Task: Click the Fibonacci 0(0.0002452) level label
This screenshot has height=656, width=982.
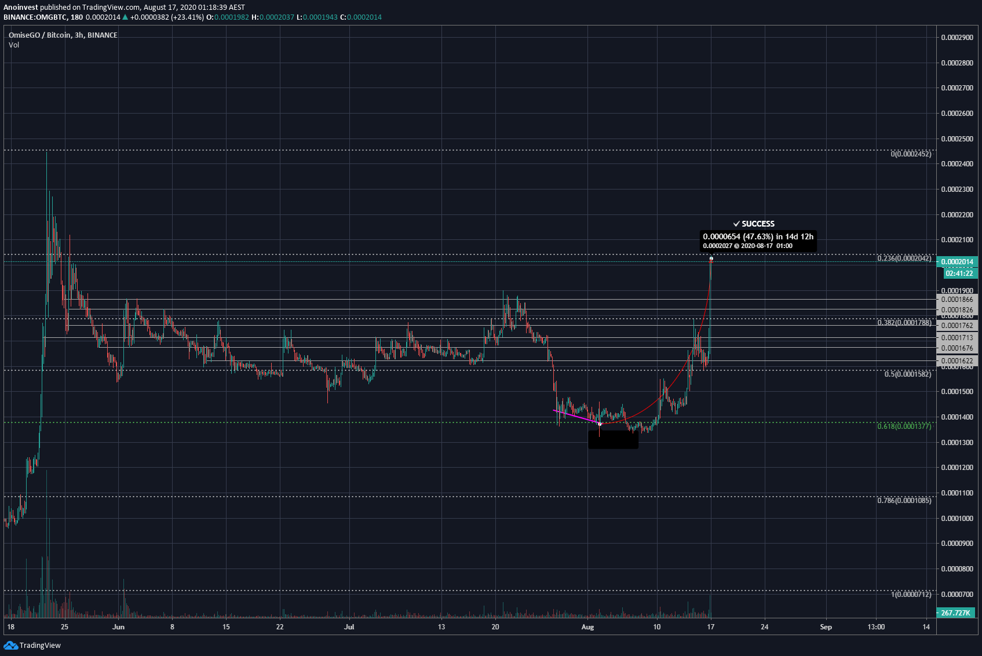Action: pyautogui.click(x=911, y=154)
